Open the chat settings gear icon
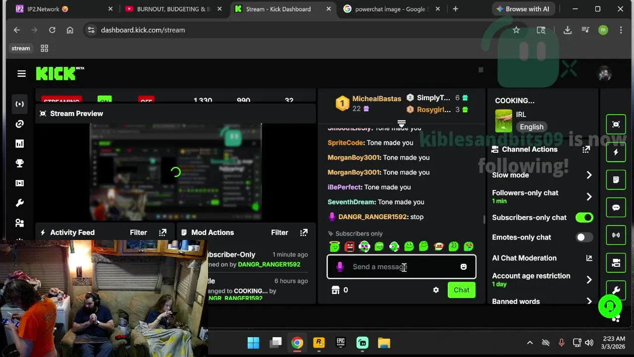 [436, 290]
